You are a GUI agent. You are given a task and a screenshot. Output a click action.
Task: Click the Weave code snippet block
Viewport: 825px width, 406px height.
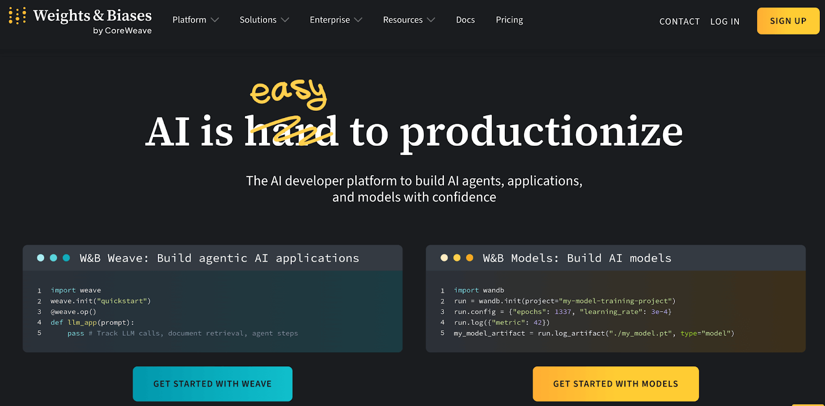coord(212,312)
